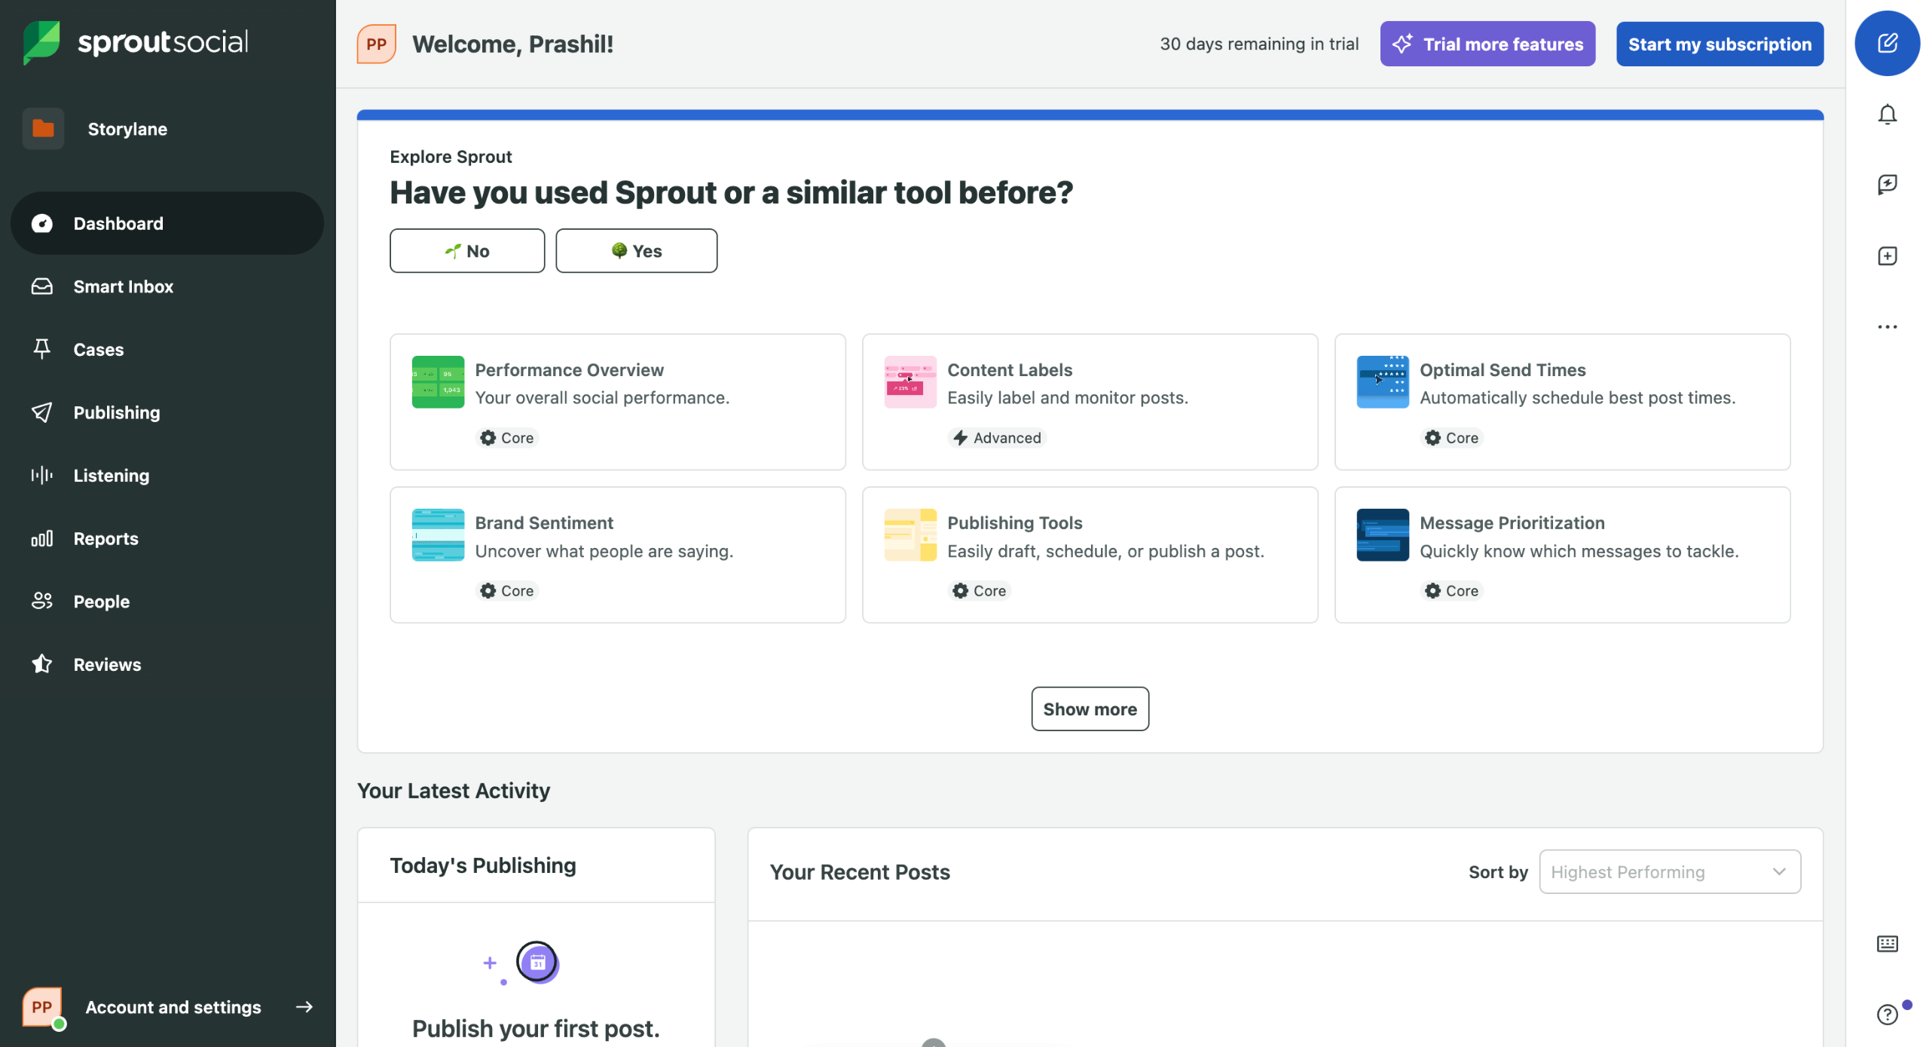1929x1047 pixels.
Task: Click the Sprout Social leaf logo
Action: [x=41, y=42]
